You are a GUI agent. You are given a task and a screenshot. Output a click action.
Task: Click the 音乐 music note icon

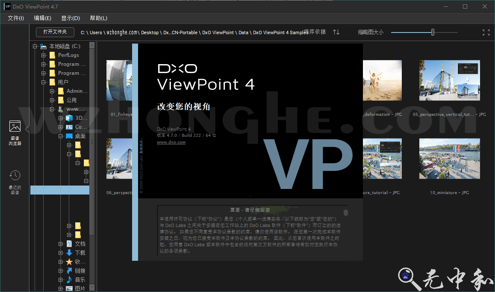point(69,279)
